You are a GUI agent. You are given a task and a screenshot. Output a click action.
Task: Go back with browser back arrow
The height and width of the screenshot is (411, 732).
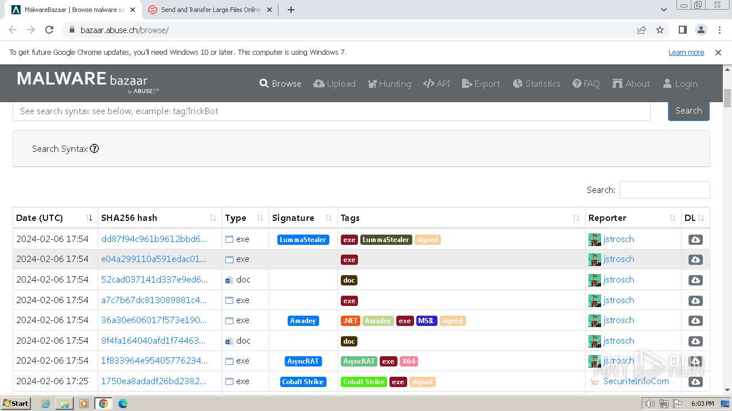click(13, 30)
